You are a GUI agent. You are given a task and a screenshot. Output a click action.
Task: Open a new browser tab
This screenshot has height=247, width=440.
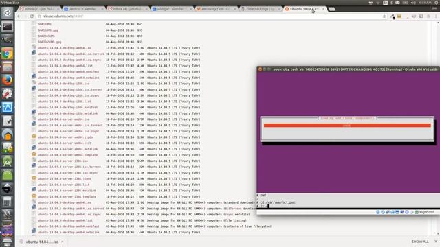[x=332, y=9]
